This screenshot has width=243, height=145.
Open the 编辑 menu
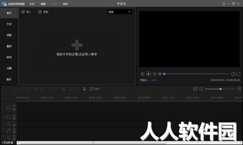pos(43,4)
